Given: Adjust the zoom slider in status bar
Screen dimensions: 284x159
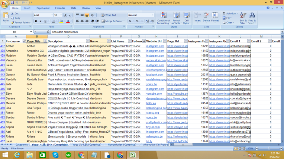Looking at the screenshot, I should (269, 149).
